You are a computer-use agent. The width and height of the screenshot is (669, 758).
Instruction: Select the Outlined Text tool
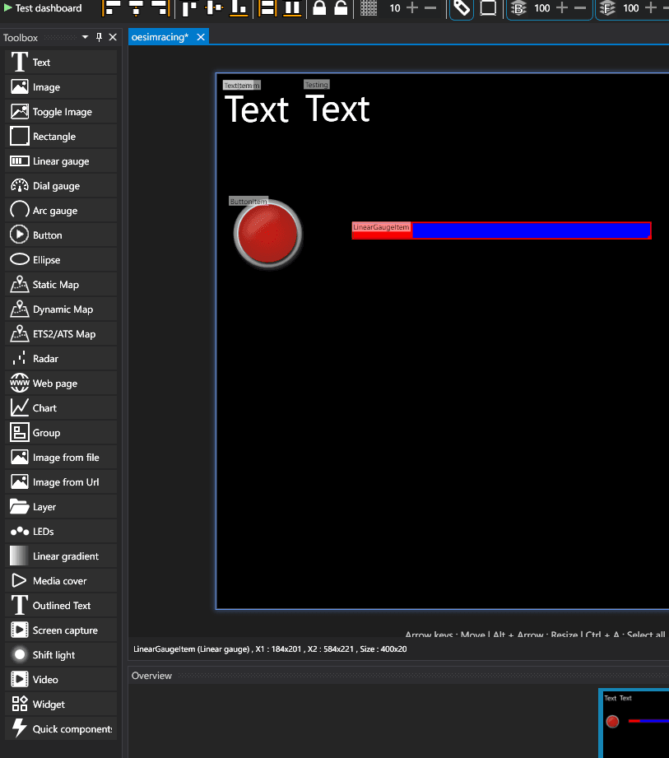(61, 605)
